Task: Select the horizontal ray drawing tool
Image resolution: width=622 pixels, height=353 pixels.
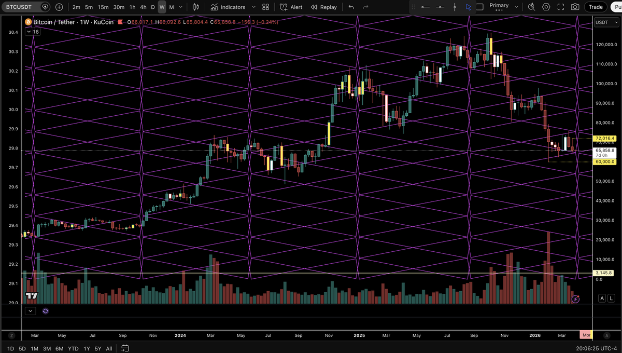Action: 426,7
